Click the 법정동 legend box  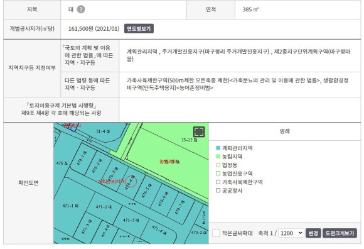(x=218, y=165)
